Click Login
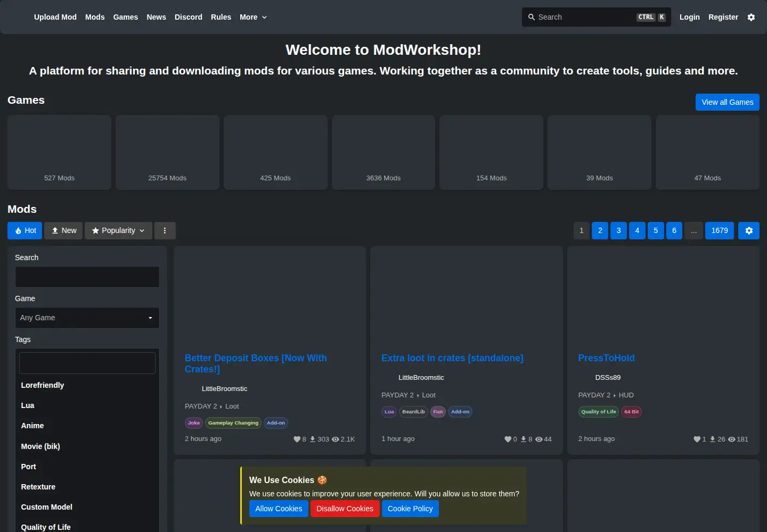Viewport: 767px width, 532px height. coord(690,17)
